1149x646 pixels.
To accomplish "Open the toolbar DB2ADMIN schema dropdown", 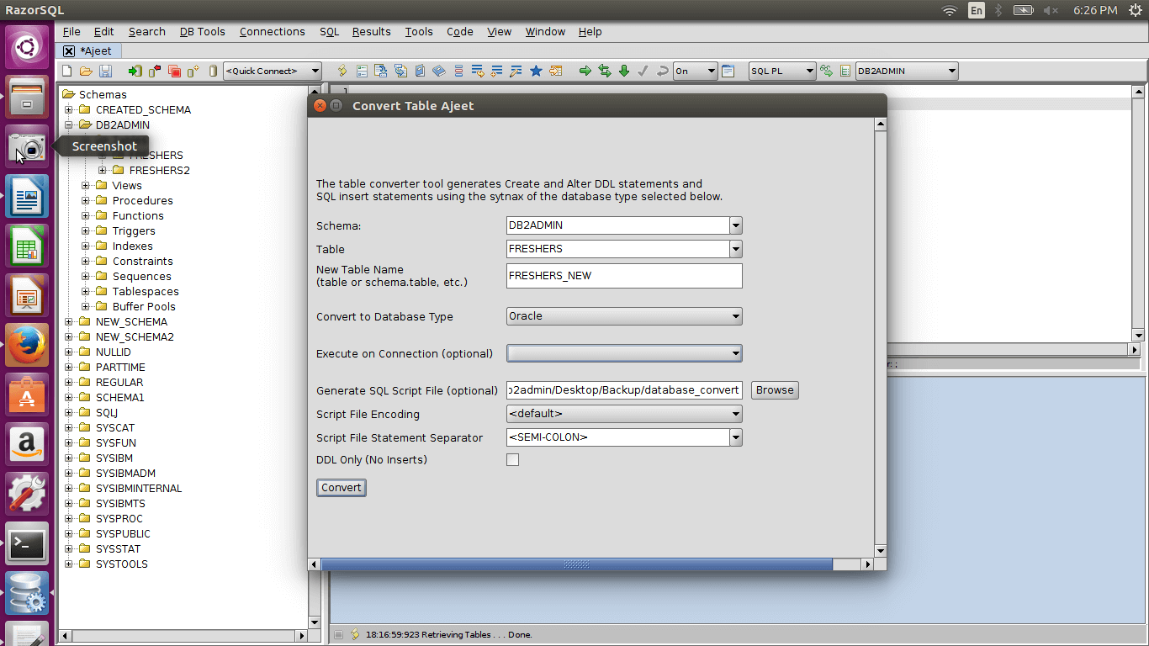I will 907,71.
